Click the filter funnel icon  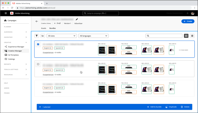[37, 36]
